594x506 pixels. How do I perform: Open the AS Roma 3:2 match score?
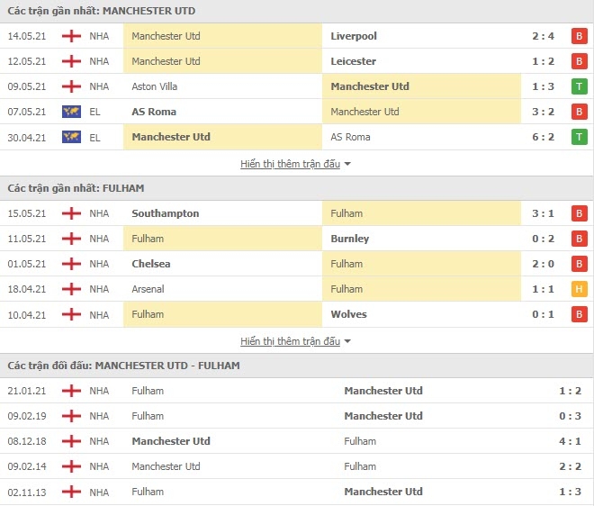(x=543, y=112)
